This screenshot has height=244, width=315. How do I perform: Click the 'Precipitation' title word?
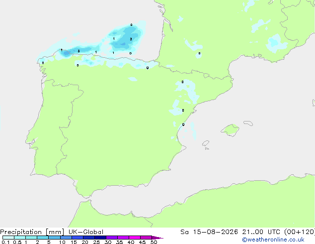click(21, 232)
